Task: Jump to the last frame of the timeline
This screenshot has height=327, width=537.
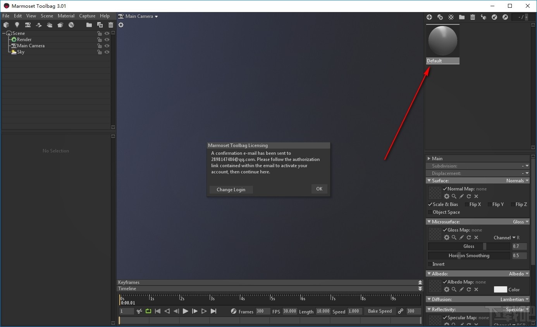Action: click(x=213, y=311)
